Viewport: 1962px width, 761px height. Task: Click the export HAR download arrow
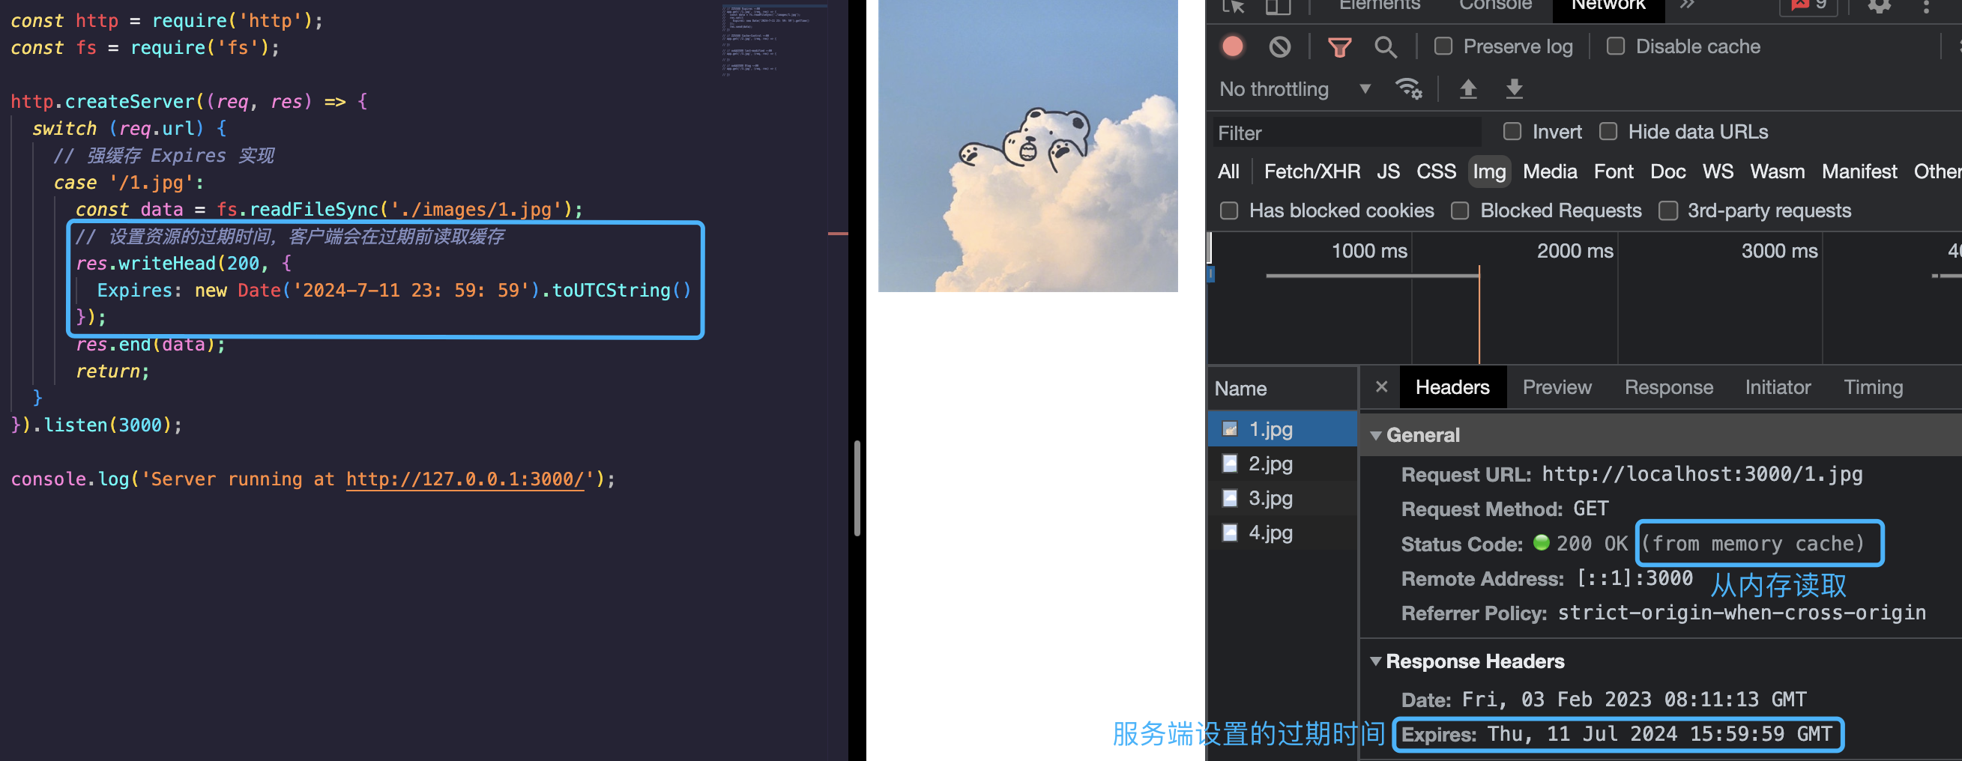coord(1514,89)
